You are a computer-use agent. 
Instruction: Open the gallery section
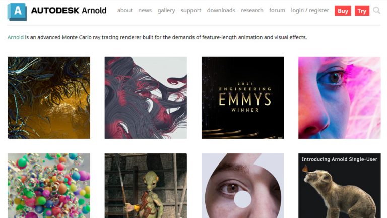[166, 11]
